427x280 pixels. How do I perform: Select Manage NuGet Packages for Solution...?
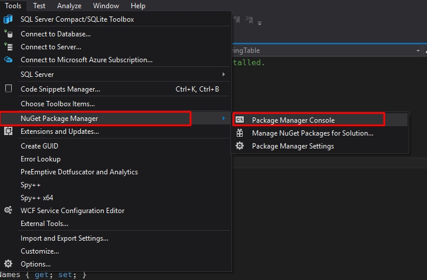(x=320, y=133)
